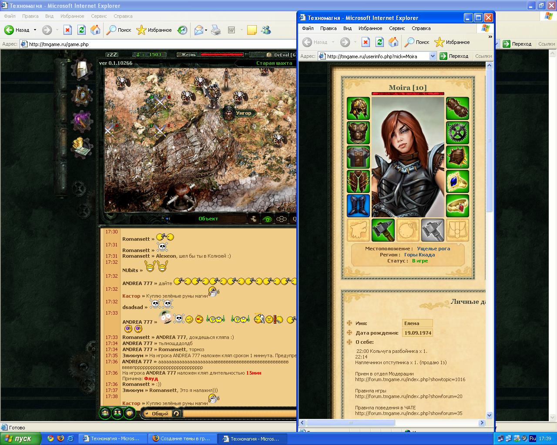557x445 pixels.
Task: Click the userinfo.php address field
Action: [x=377, y=56]
